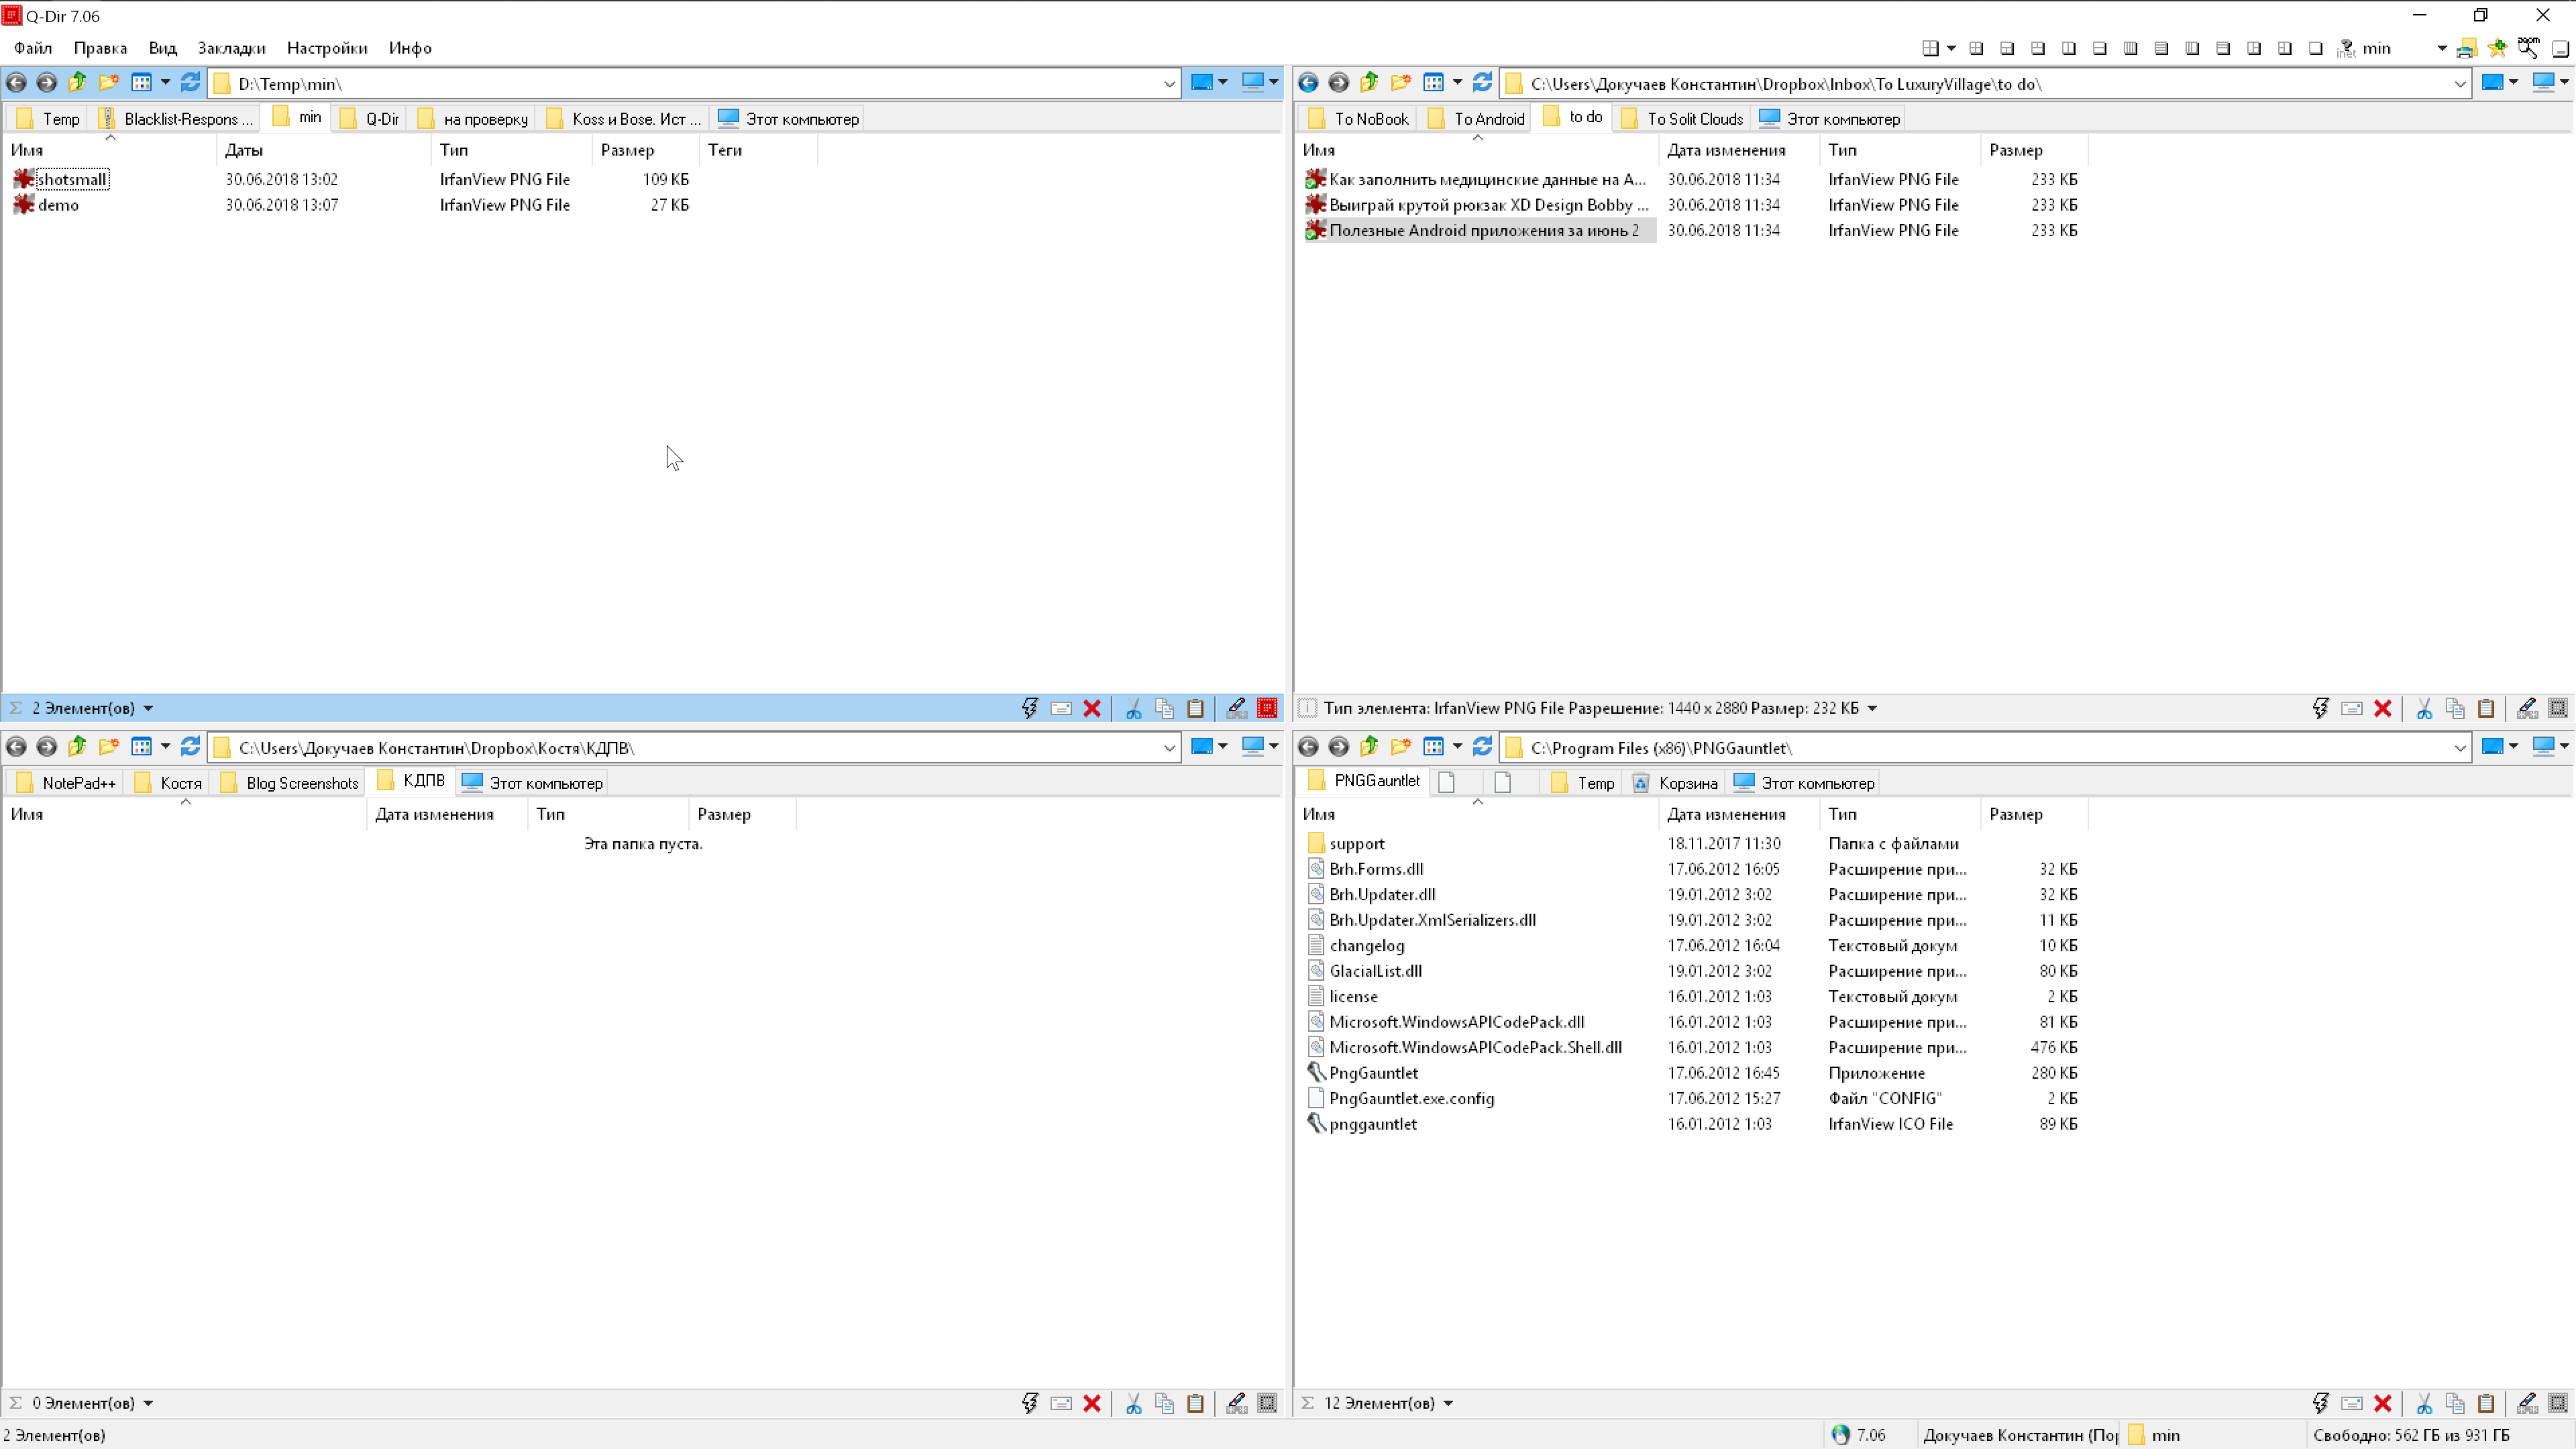The width and height of the screenshot is (2576, 1449).
Task: Open the zoom magnifier tool
Action: (2529, 48)
